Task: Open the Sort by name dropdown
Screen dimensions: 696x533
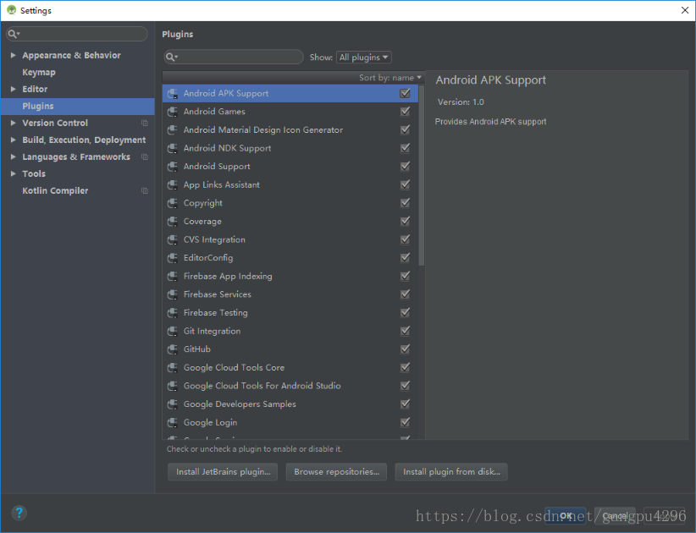Action: [389, 78]
